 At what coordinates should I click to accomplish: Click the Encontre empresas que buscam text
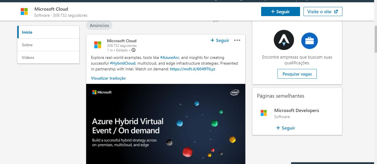297,60
